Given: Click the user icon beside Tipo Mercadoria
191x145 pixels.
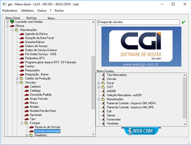Looking at the screenshot, I should tap(103, 75).
